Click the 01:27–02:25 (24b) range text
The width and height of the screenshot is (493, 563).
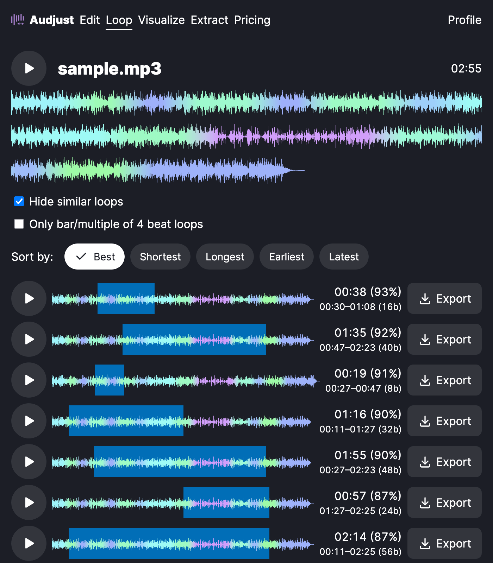pos(361,511)
